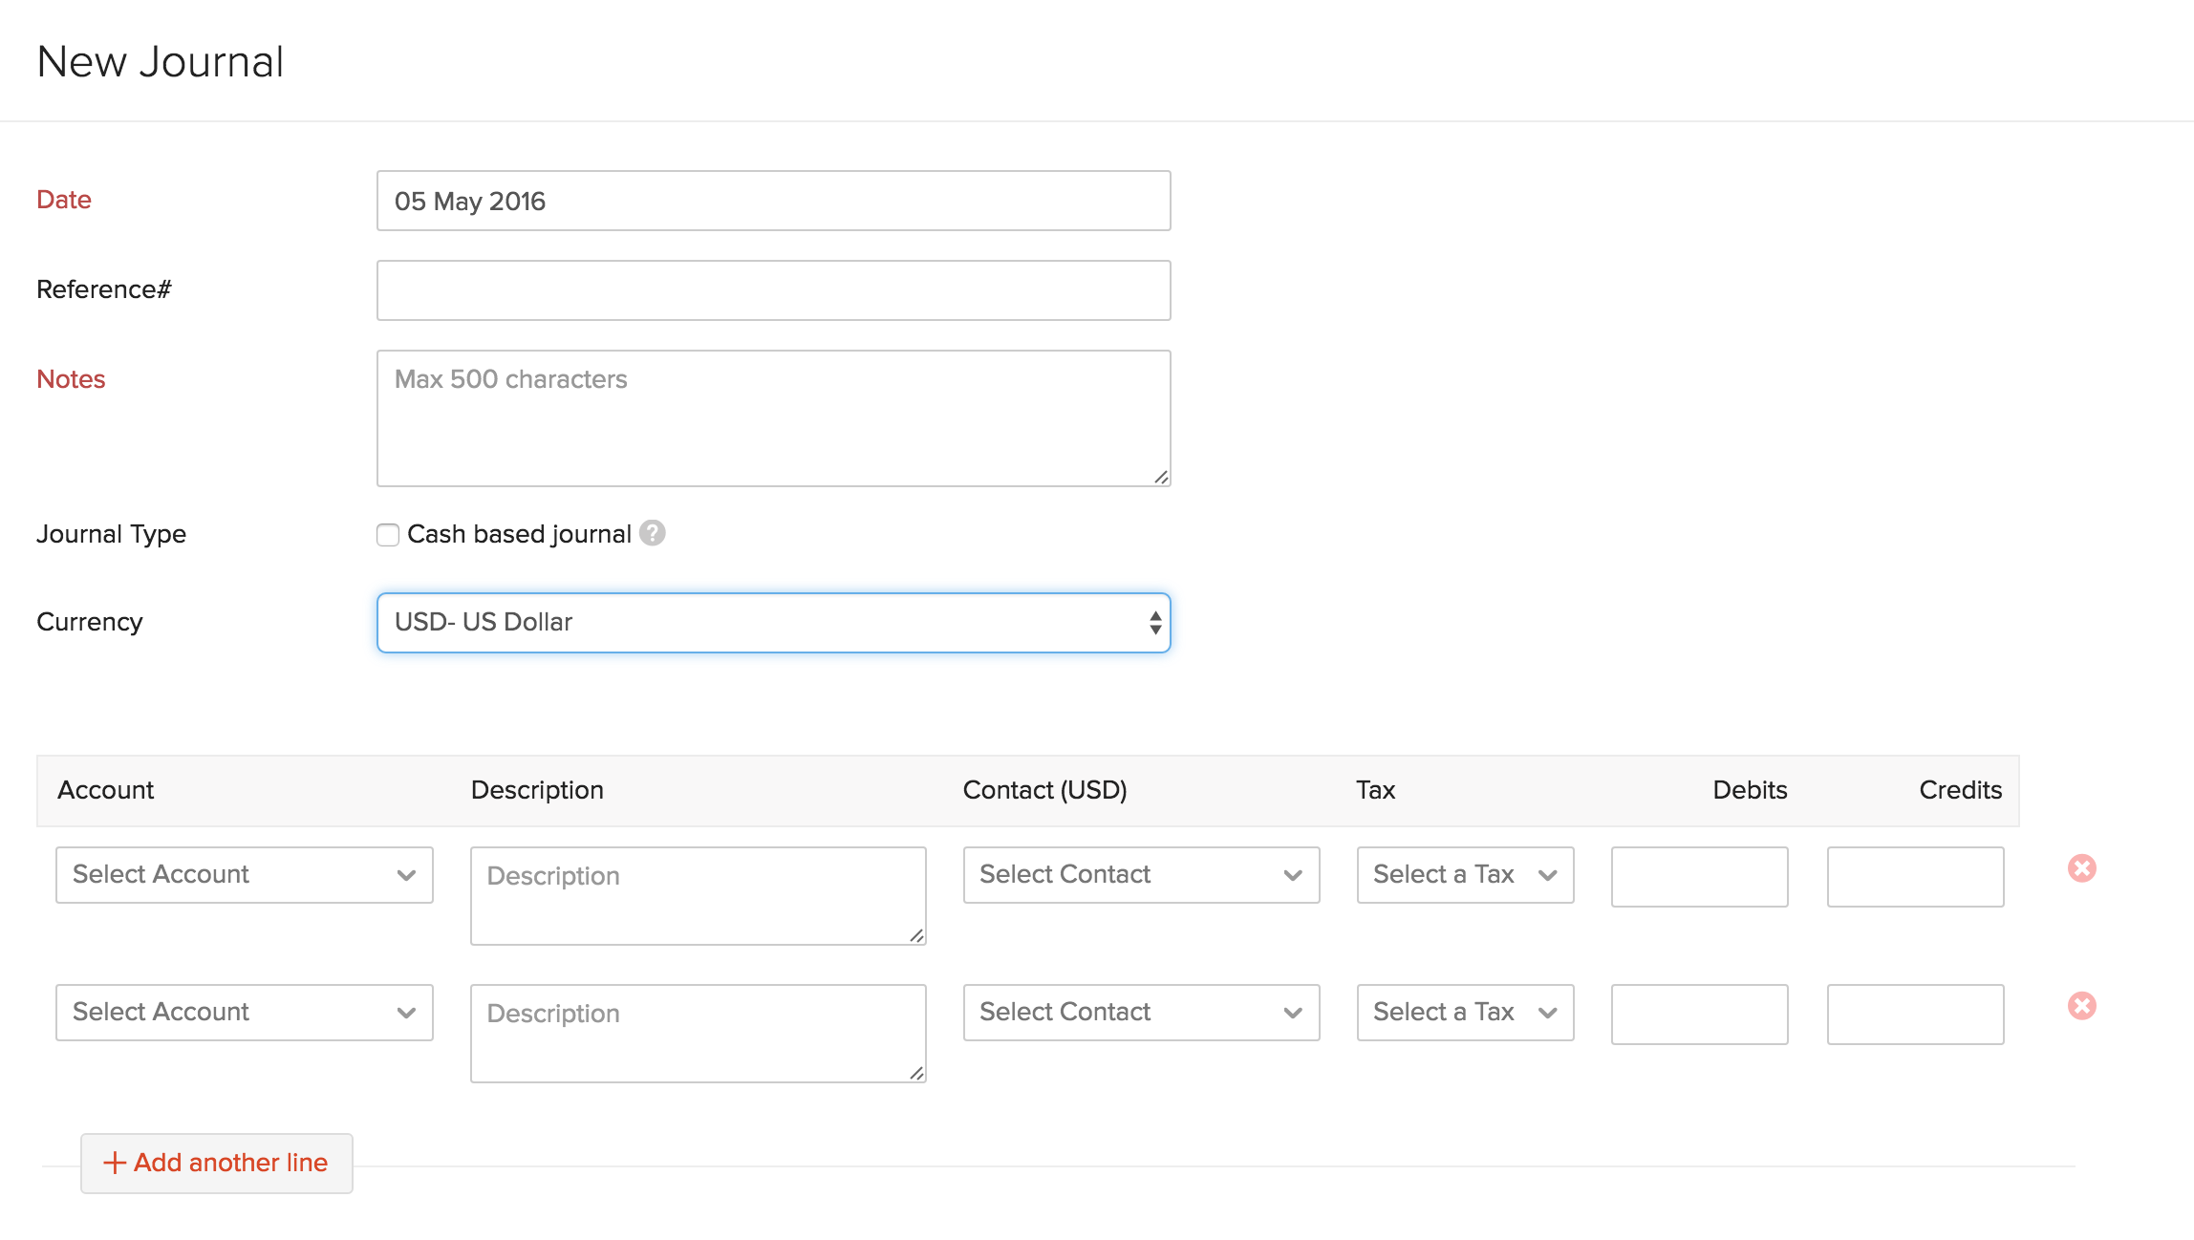Click the help icon beside Cash based journal

click(x=653, y=533)
